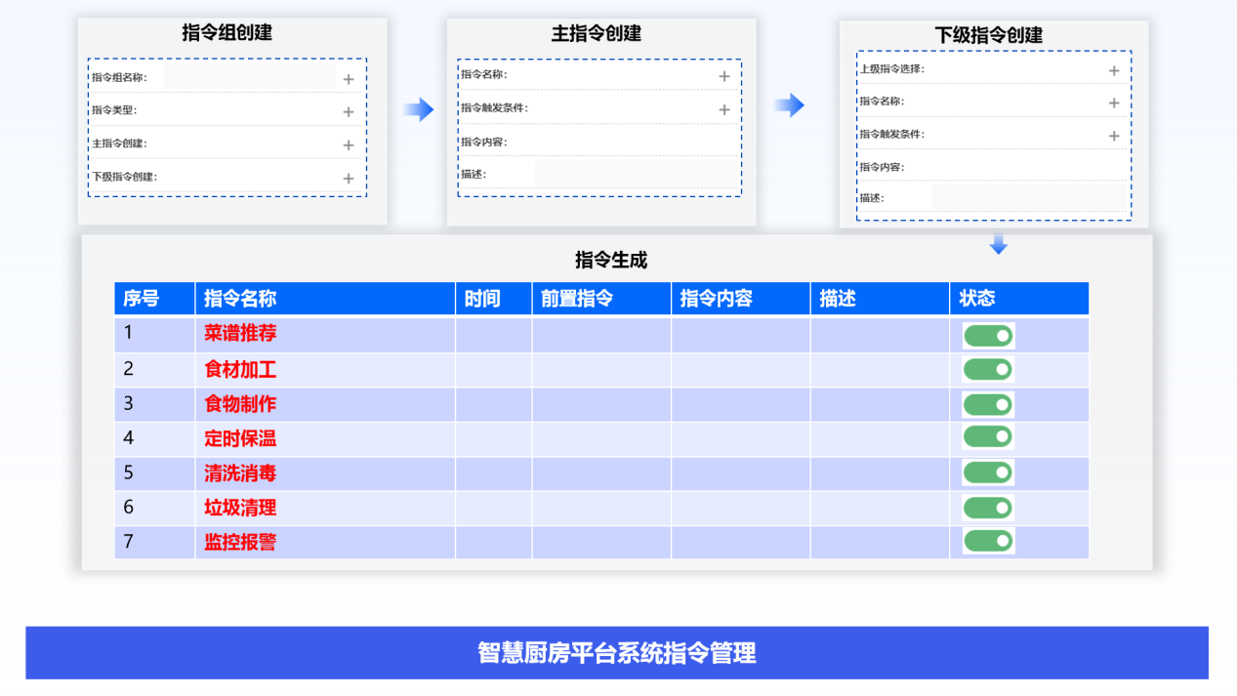1237x696 pixels.
Task: Click the 智慧厨房平台系统指令管理 banner
Action: [617, 653]
